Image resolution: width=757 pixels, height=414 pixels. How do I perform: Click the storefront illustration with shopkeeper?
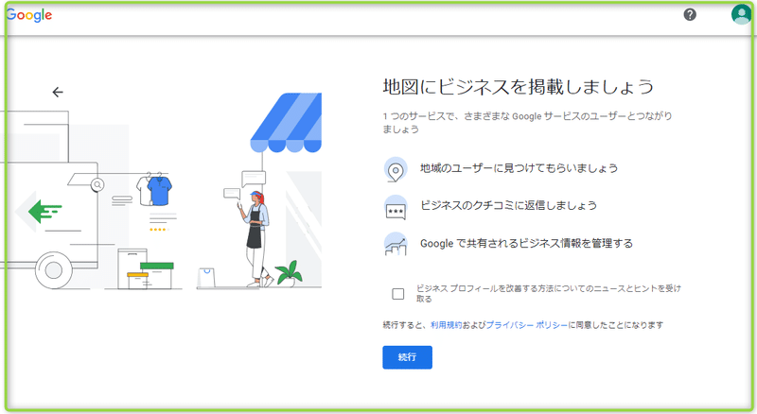coord(261,191)
